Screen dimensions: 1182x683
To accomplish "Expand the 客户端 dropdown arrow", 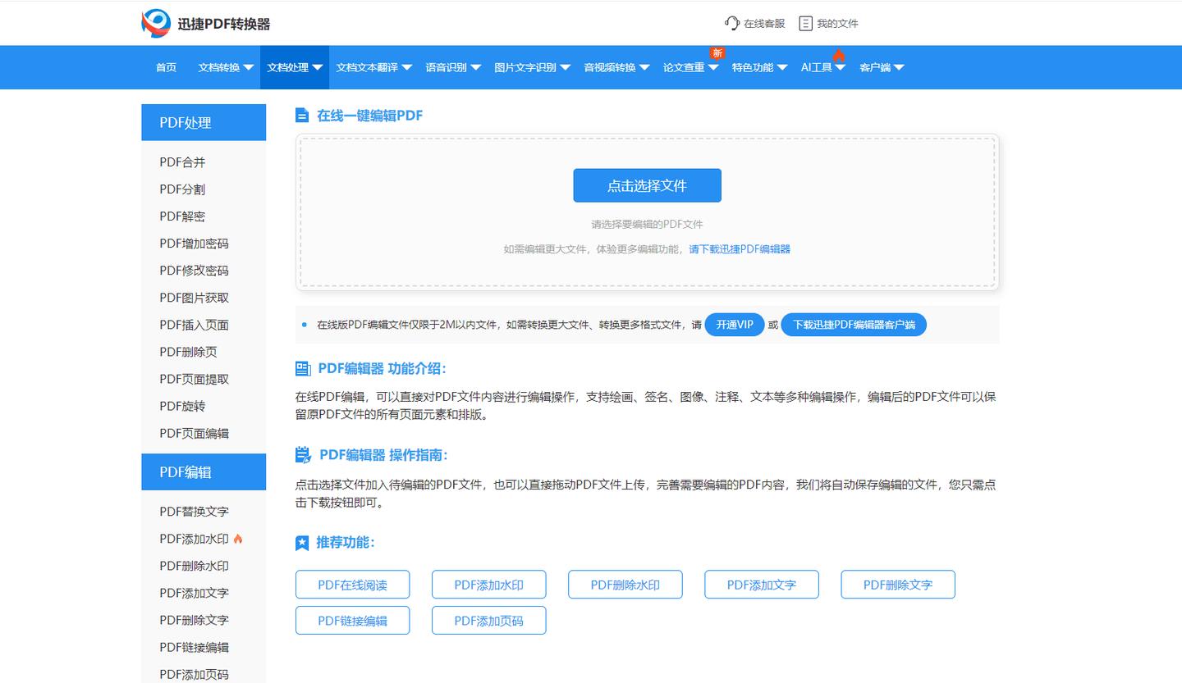I will click(x=899, y=68).
